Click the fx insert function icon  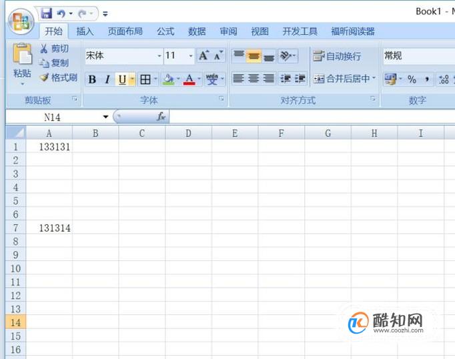point(161,117)
